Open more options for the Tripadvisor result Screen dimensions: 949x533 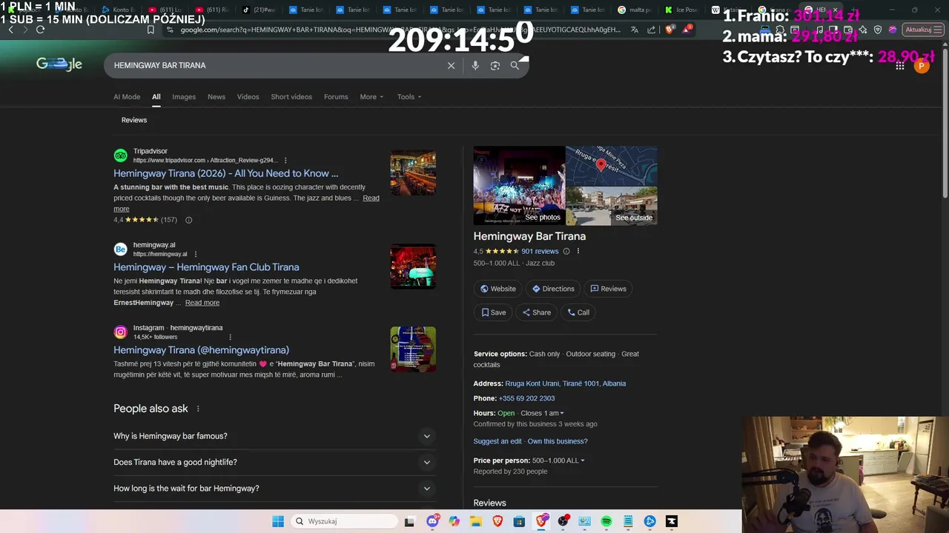[x=285, y=161]
